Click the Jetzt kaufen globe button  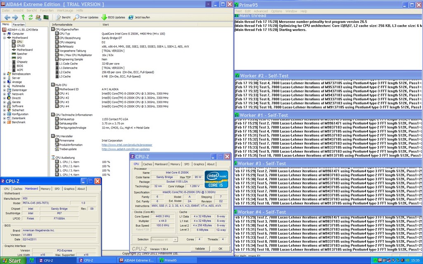(139, 17)
